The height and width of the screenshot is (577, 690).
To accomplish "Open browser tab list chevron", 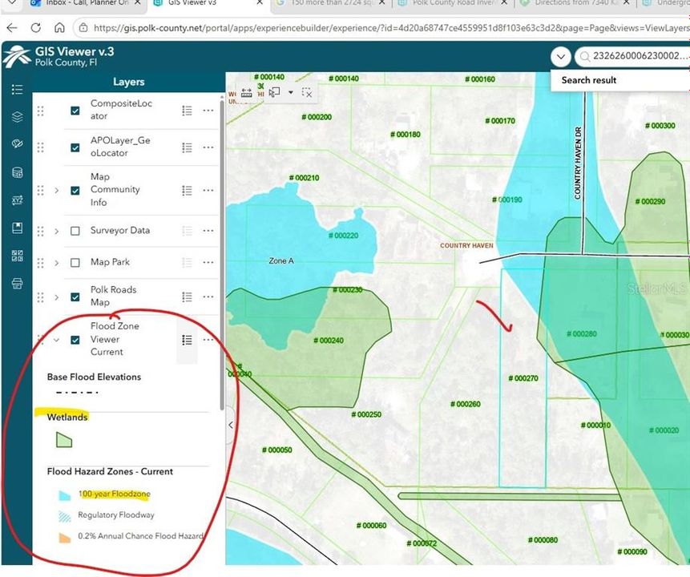I will click(x=12, y=3).
